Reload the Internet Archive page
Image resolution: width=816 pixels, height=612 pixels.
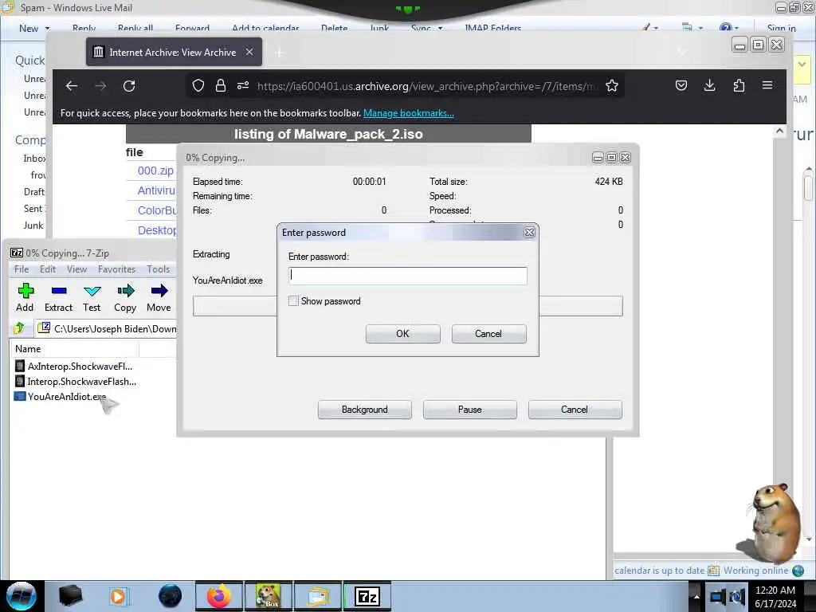coord(129,86)
